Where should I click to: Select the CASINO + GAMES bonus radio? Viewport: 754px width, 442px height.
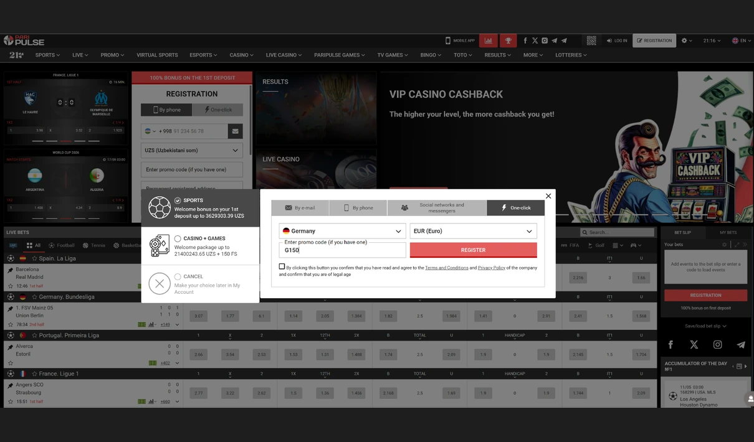tap(178, 238)
